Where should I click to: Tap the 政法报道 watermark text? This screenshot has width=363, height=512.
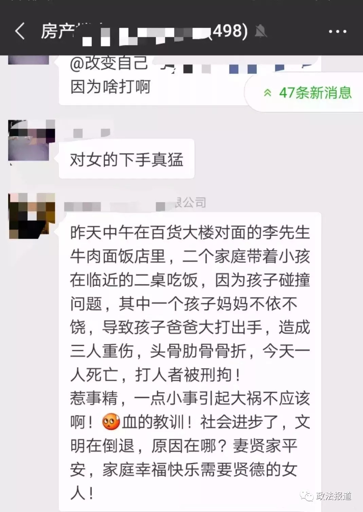coord(333,496)
